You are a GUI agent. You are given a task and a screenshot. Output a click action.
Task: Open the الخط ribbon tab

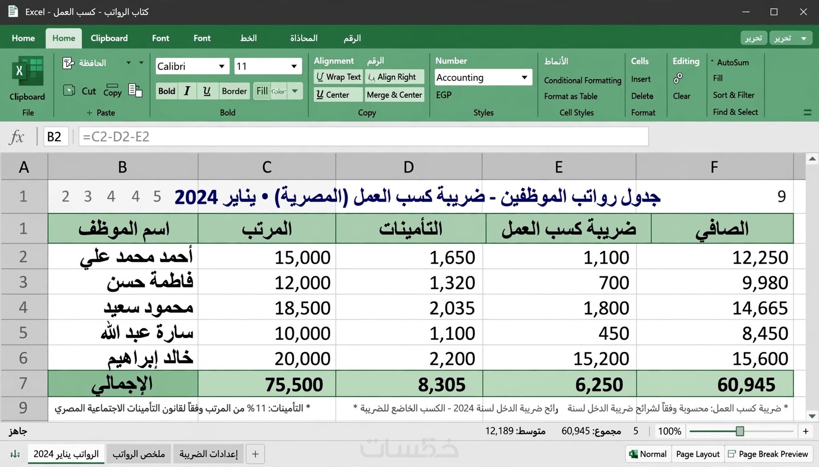(x=249, y=38)
